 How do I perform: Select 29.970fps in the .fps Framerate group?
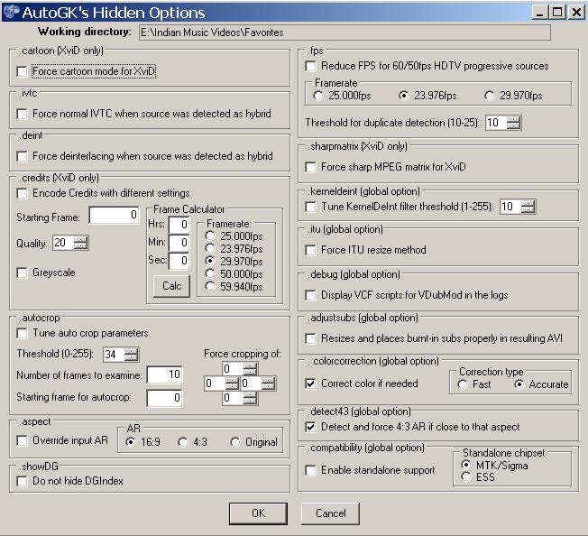(x=490, y=96)
